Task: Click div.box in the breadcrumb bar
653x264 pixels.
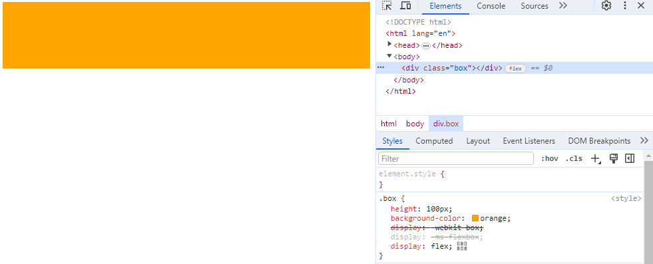Action: pyautogui.click(x=446, y=124)
